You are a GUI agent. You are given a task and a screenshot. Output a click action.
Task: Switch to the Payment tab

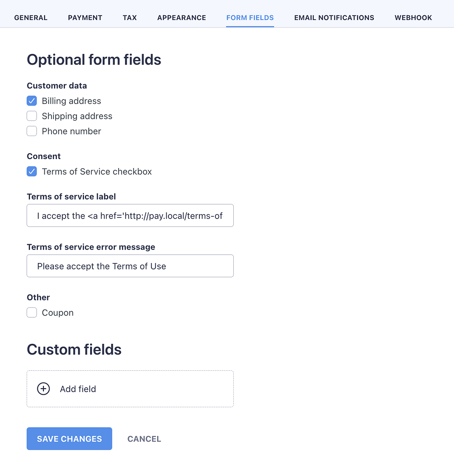pyautogui.click(x=85, y=18)
